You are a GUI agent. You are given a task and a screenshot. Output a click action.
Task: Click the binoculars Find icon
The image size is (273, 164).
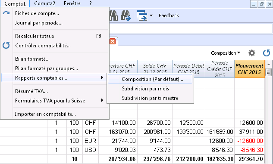click(113, 15)
